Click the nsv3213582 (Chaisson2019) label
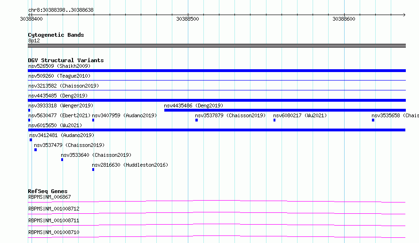419x243 pixels. (64, 86)
